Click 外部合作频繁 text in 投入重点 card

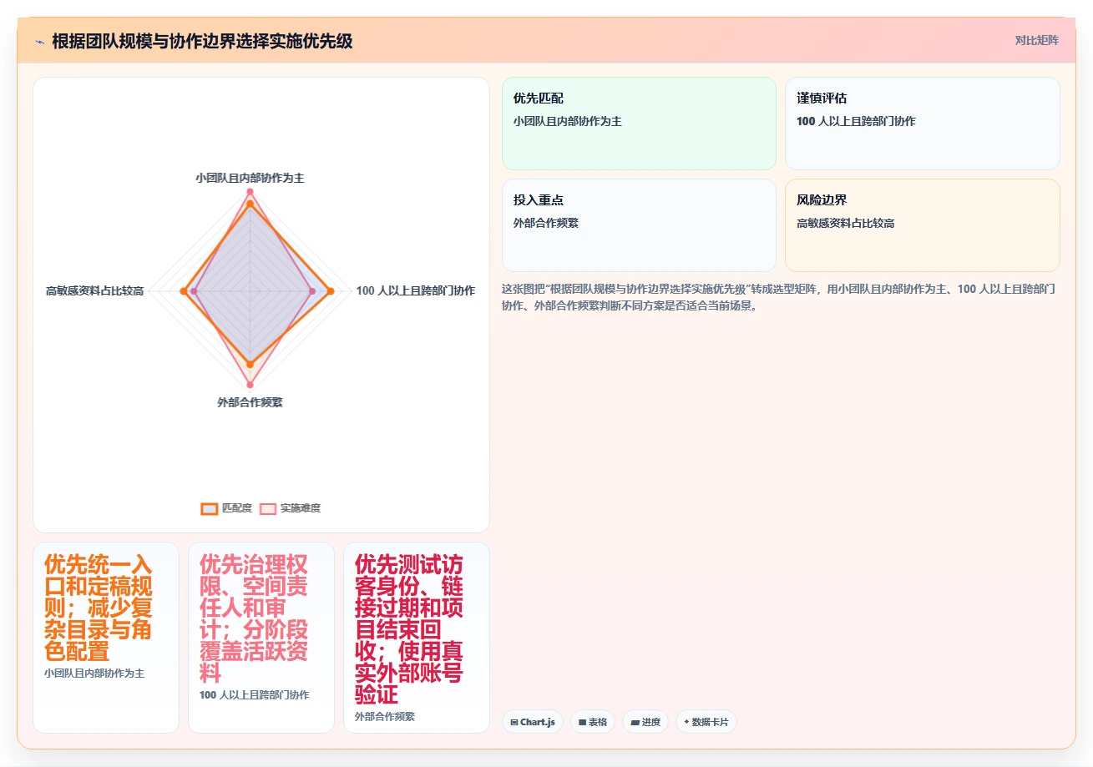click(x=546, y=224)
